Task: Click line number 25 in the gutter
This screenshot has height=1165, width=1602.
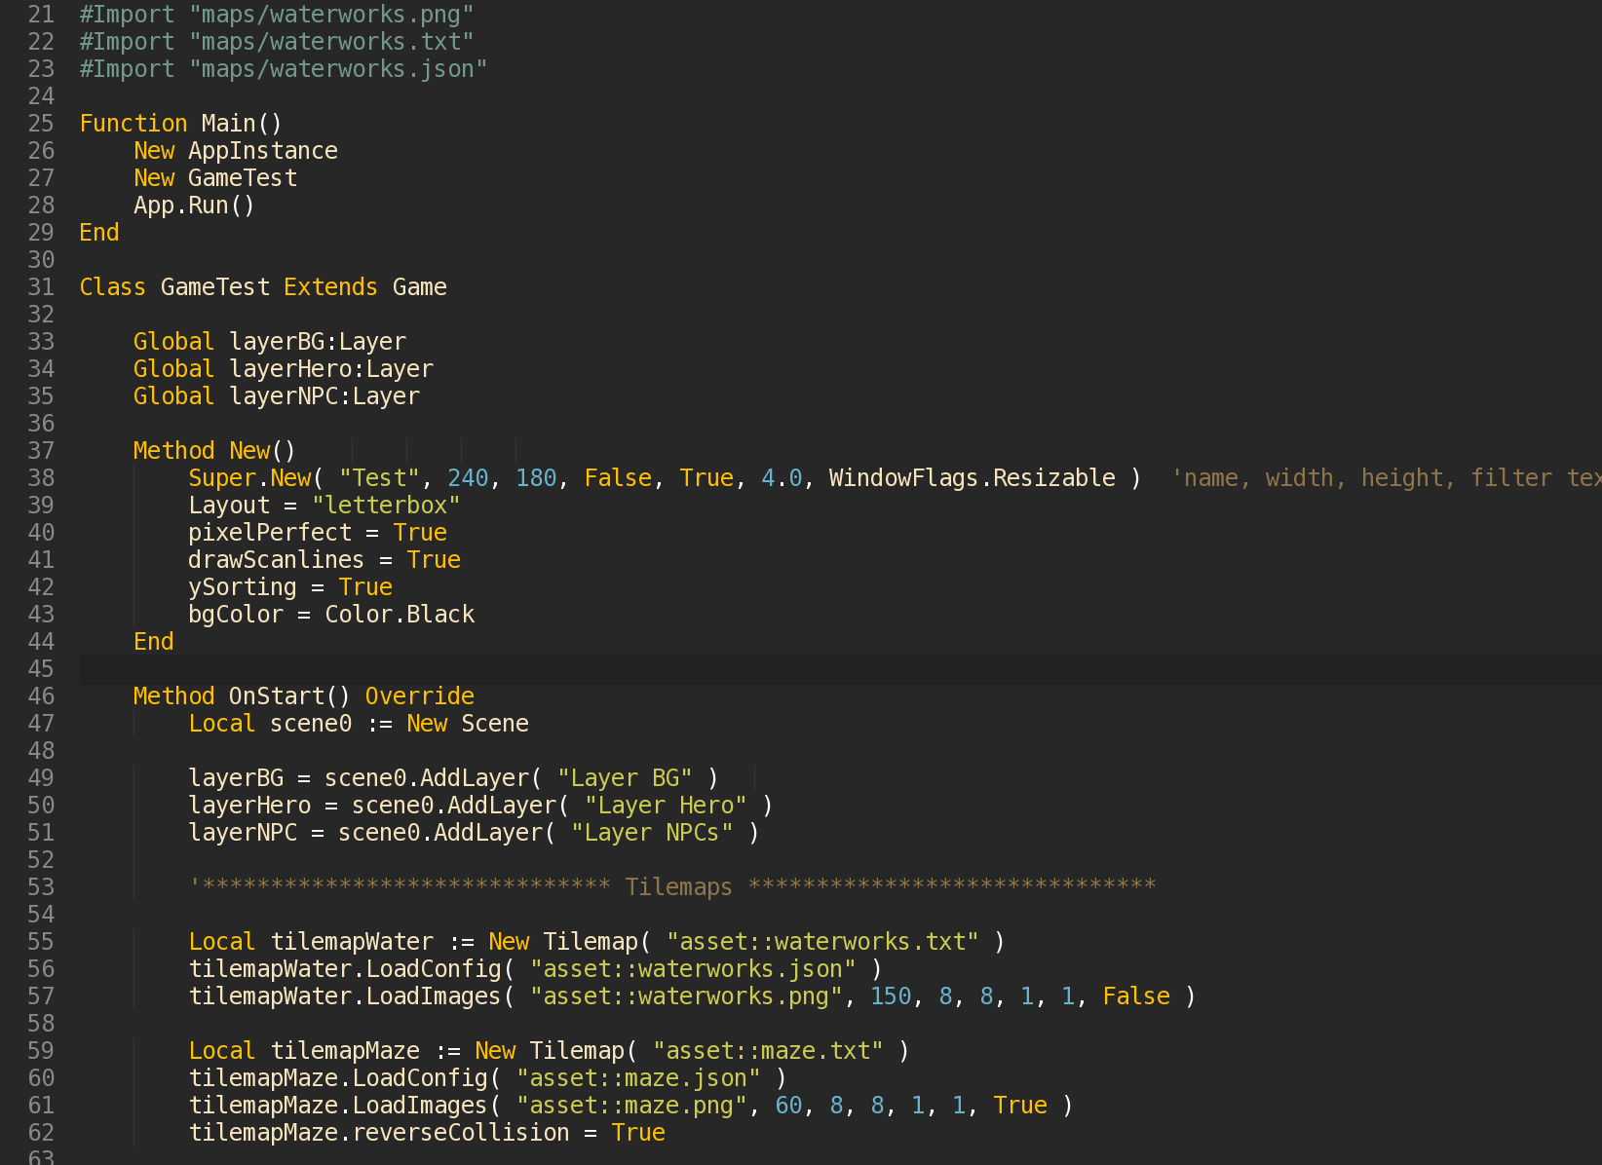Action: pos(41,124)
